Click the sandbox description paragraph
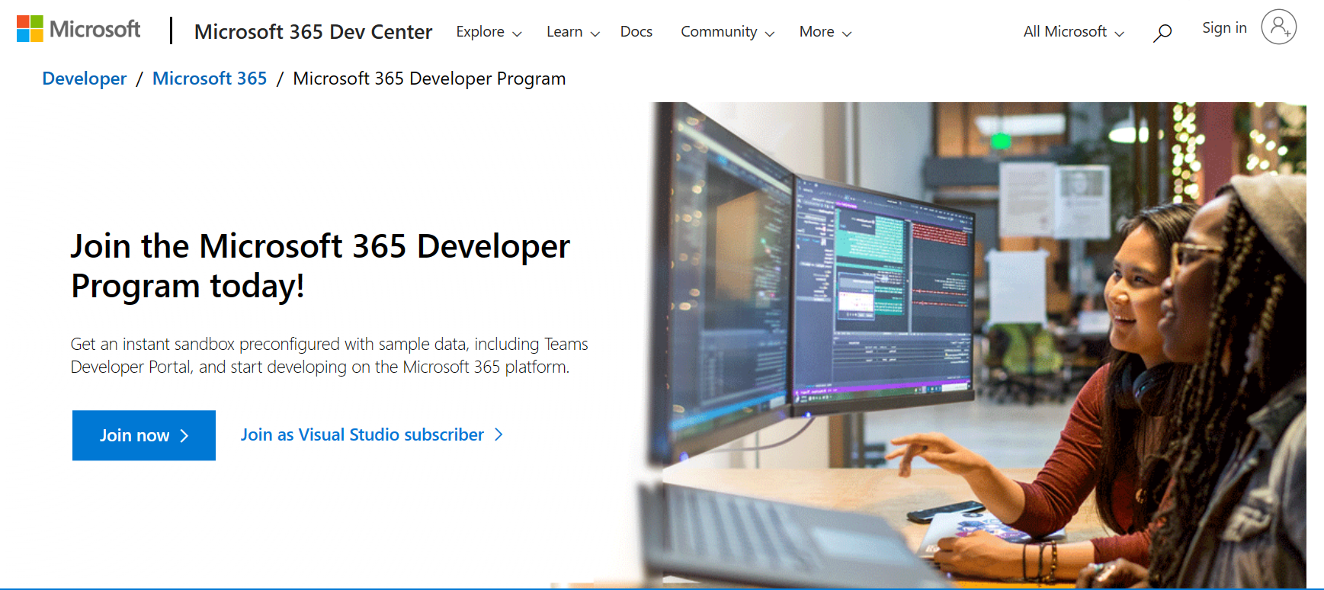The width and height of the screenshot is (1324, 590). pyautogui.click(x=329, y=355)
